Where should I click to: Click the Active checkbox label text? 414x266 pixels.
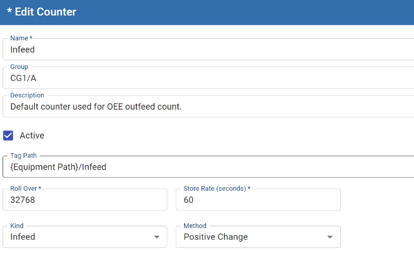click(x=32, y=136)
